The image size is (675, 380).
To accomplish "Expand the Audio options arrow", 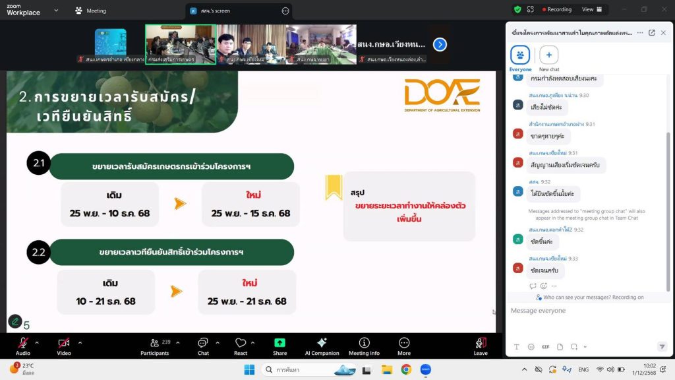I will coord(37,342).
